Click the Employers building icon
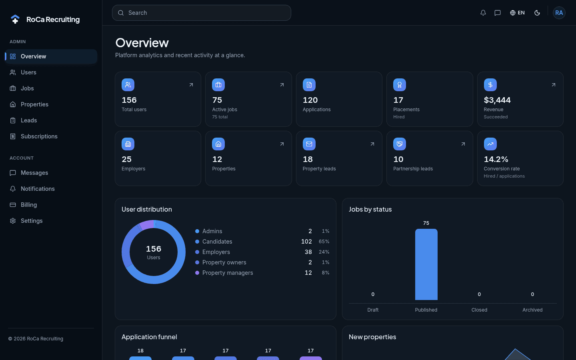 128,144
